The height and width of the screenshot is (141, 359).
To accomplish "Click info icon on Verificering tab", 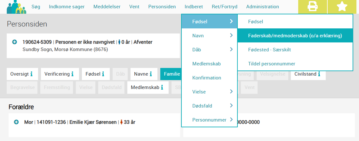I will pyautogui.click(x=72, y=74).
